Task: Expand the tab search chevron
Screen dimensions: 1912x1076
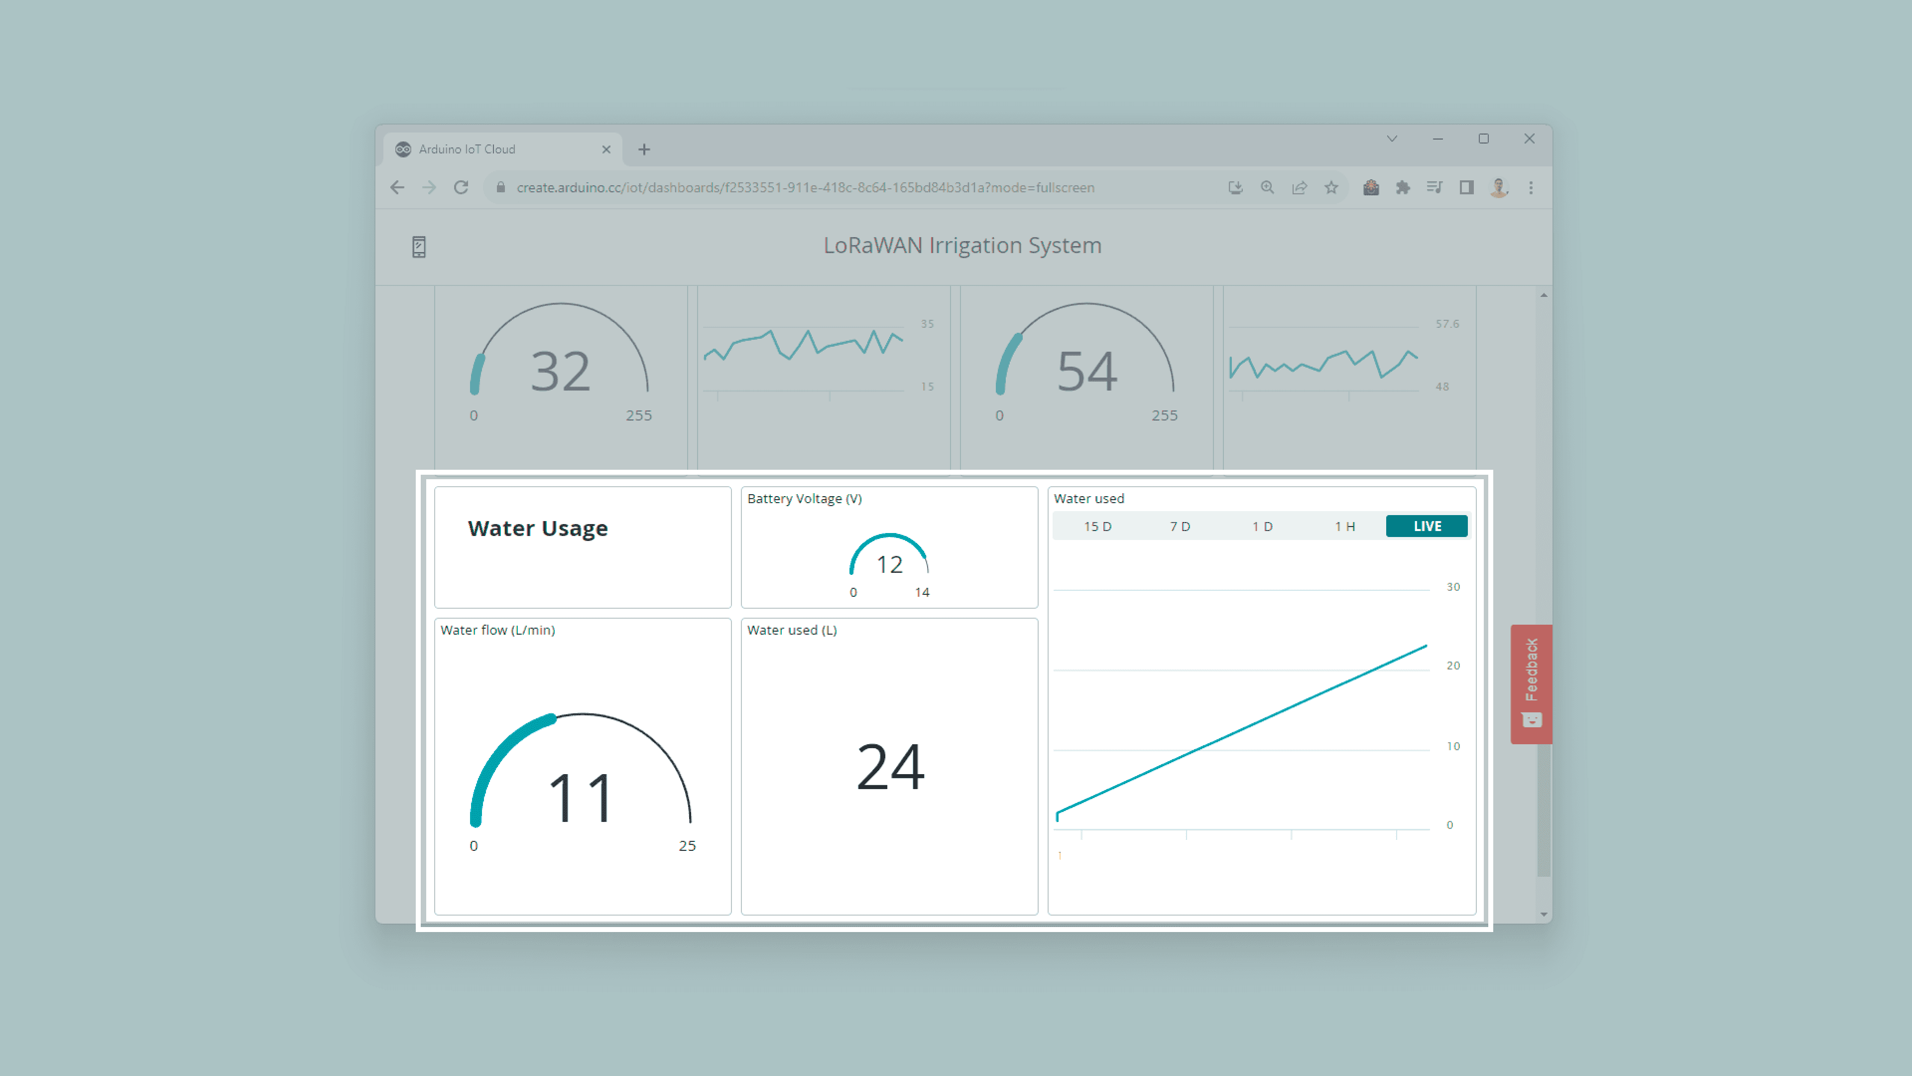Action: (x=1392, y=139)
